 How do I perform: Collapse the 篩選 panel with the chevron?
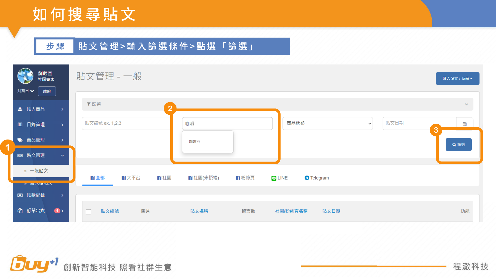(x=466, y=104)
